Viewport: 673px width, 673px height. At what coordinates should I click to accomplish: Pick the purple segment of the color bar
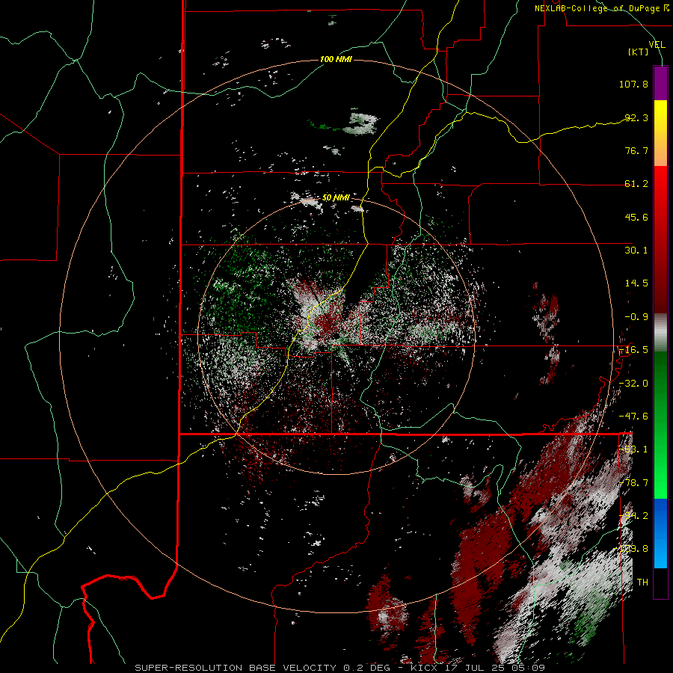click(660, 83)
